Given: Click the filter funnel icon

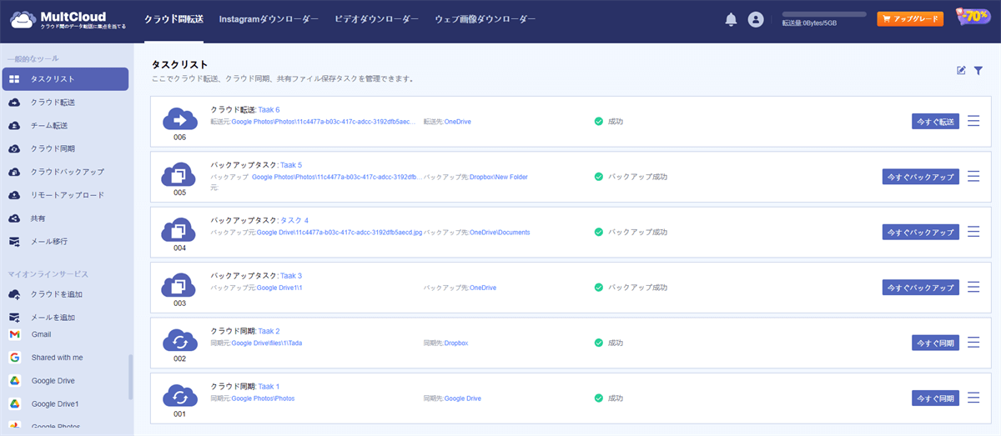Looking at the screenshot, I should (x=978, y=71).
